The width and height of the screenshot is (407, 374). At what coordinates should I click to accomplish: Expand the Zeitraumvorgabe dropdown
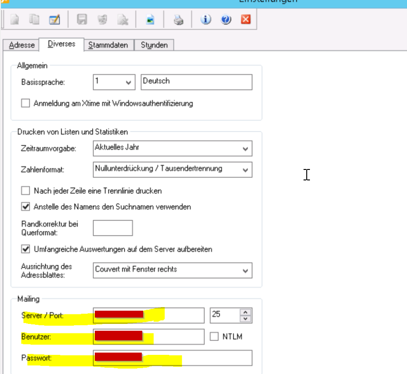coord(246,149)
